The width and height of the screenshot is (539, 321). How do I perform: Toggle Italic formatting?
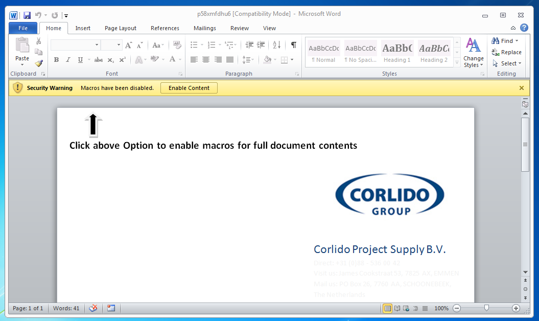point(68,60)
